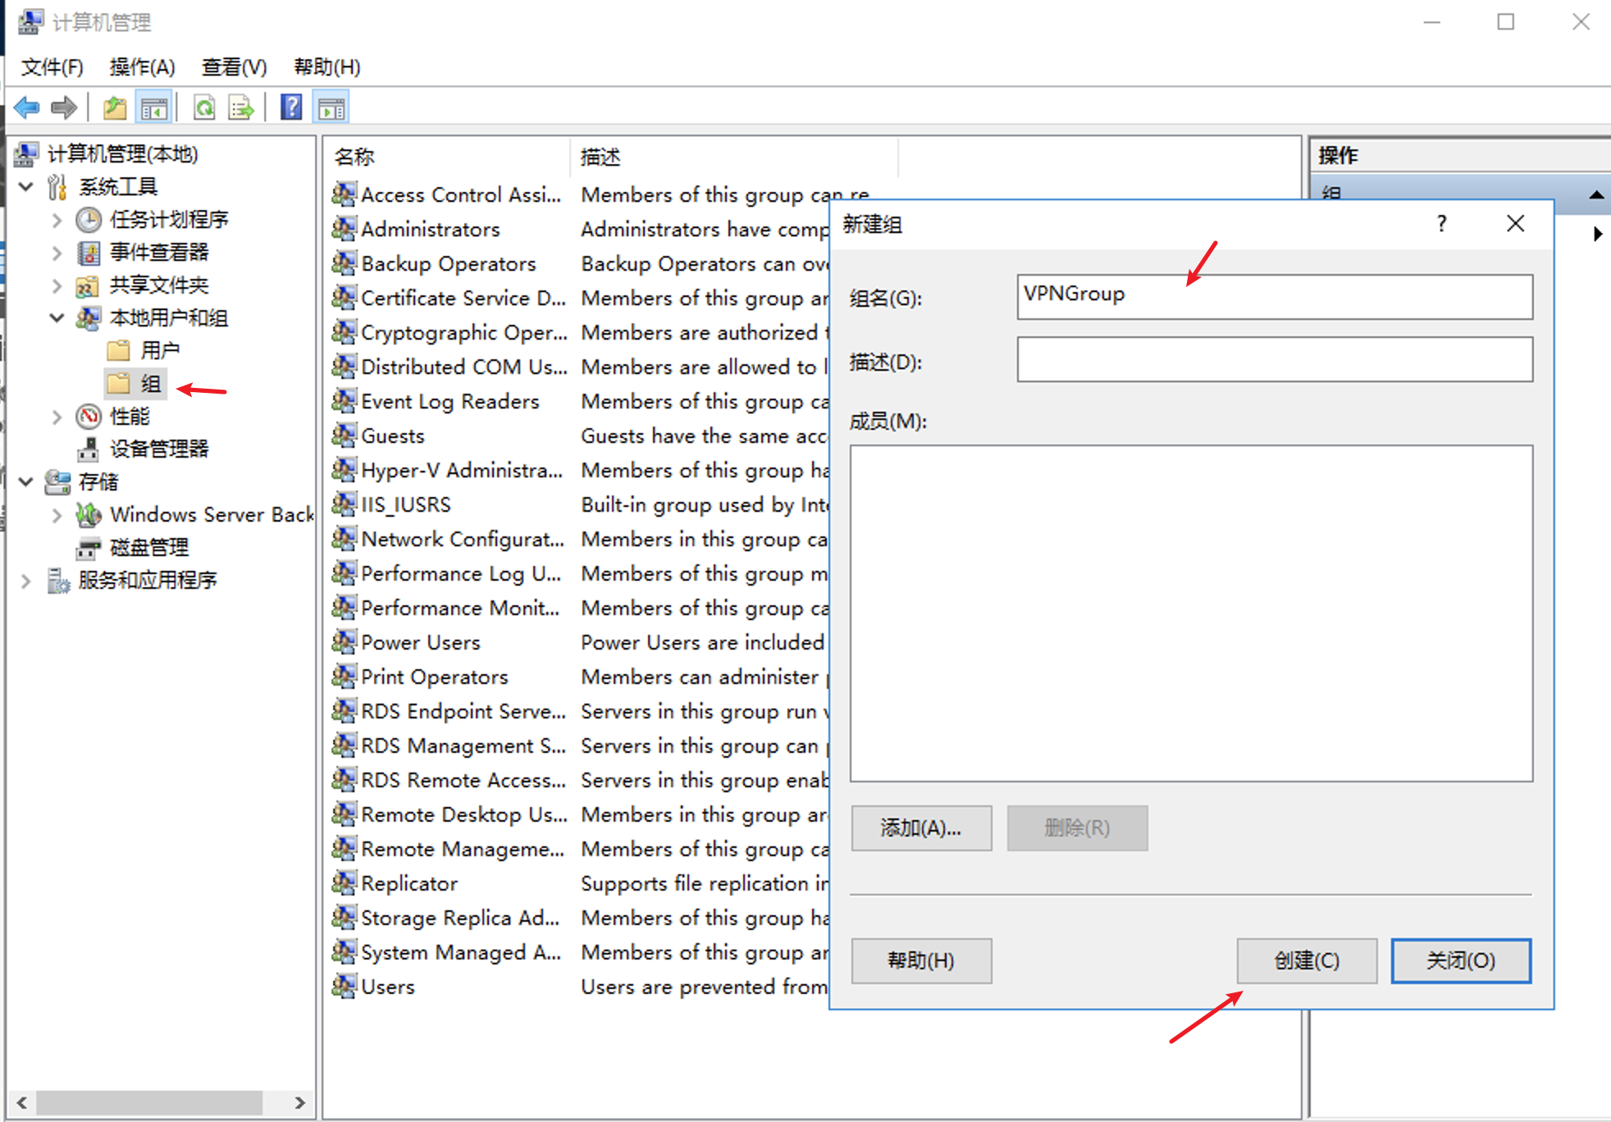Click the 添加(A)... button

(x=920, y=828)
